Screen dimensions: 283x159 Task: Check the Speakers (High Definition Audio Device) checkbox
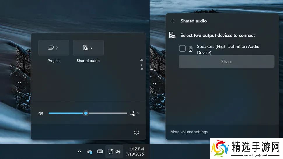tap(182, 49)
